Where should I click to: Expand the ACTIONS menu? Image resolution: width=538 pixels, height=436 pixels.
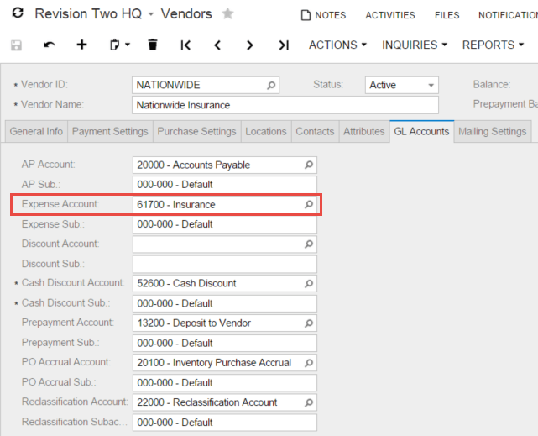(337, 45)
